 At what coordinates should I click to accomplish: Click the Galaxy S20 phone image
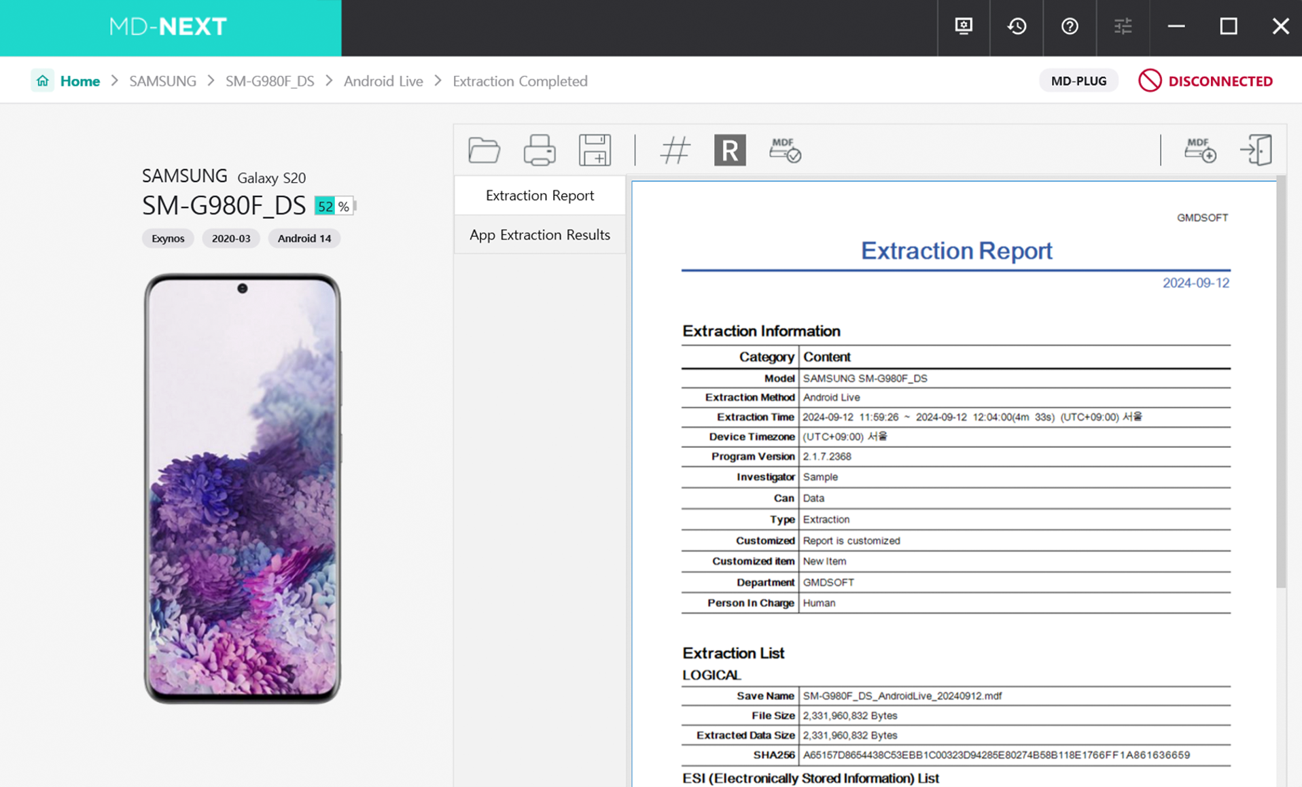[x=243, y=488]
